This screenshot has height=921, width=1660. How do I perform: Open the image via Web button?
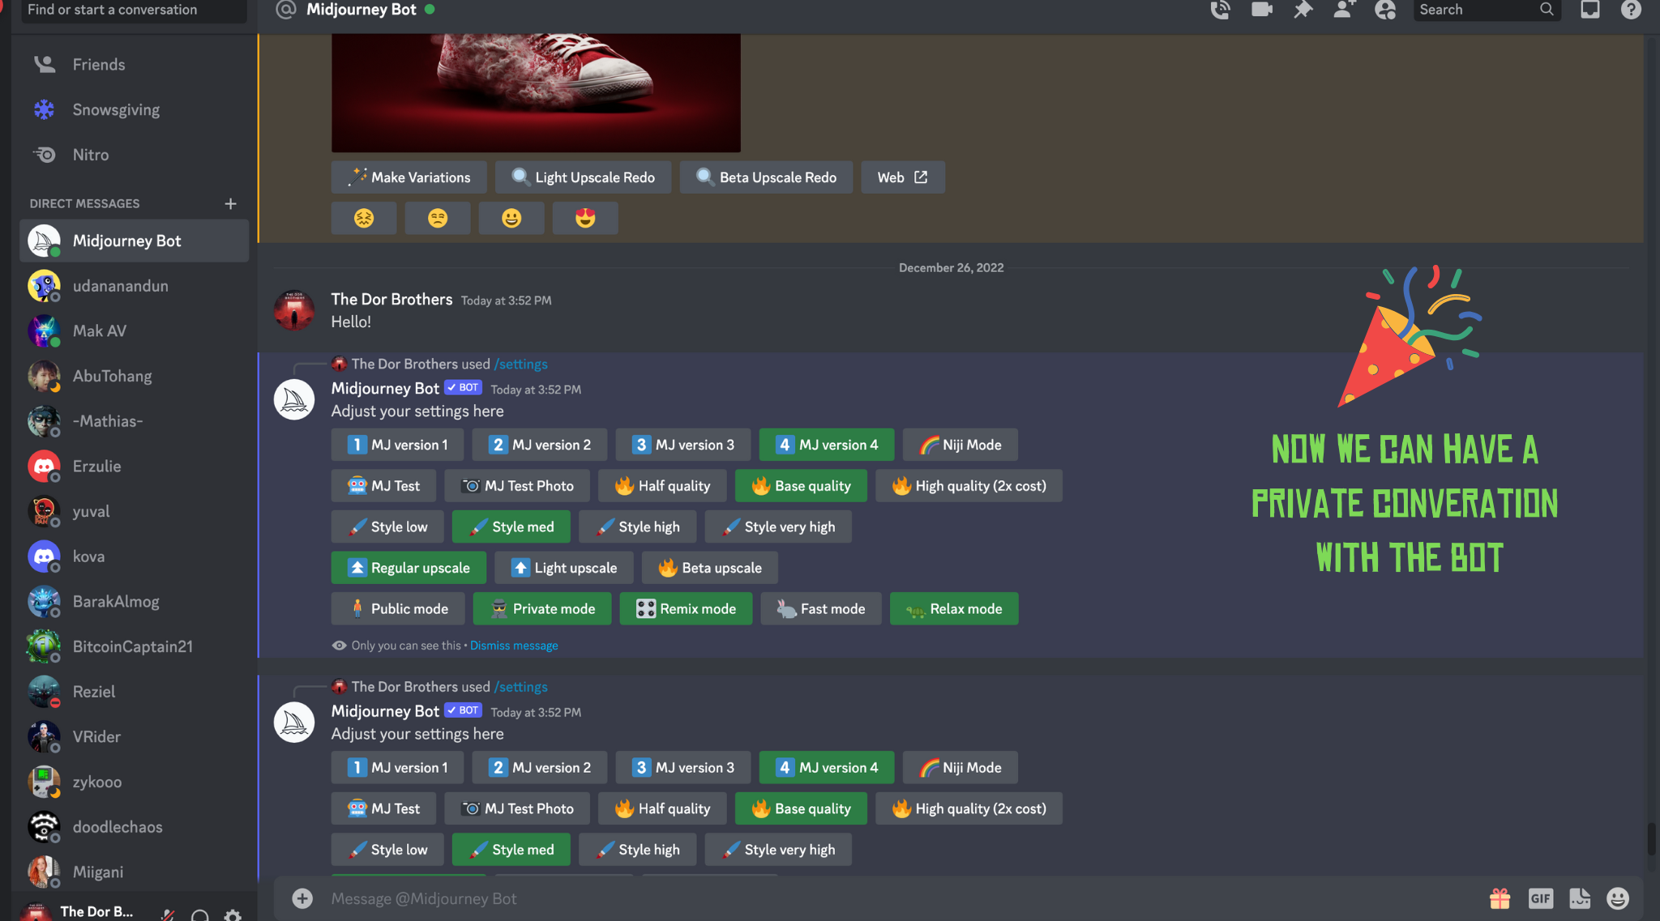903,177
